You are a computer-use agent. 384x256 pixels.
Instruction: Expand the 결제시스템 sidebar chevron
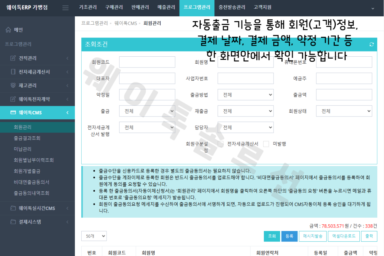click(x=68, y=222)
